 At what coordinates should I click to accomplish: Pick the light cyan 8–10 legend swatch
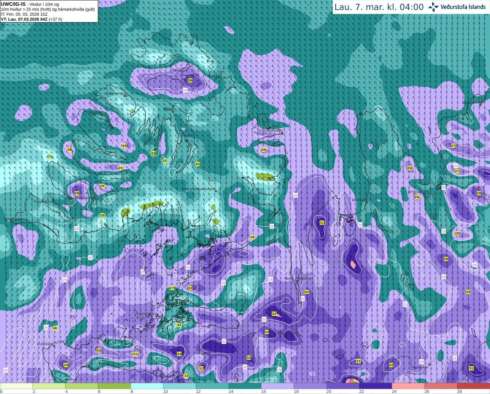pos(147,386)
